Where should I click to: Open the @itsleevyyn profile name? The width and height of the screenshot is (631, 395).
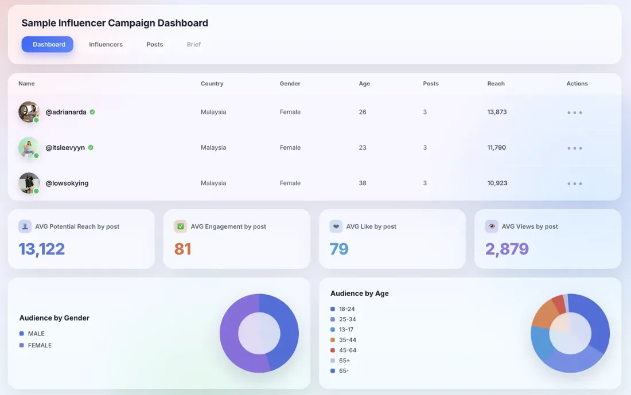pyautogui.click(x=65, y=147)
